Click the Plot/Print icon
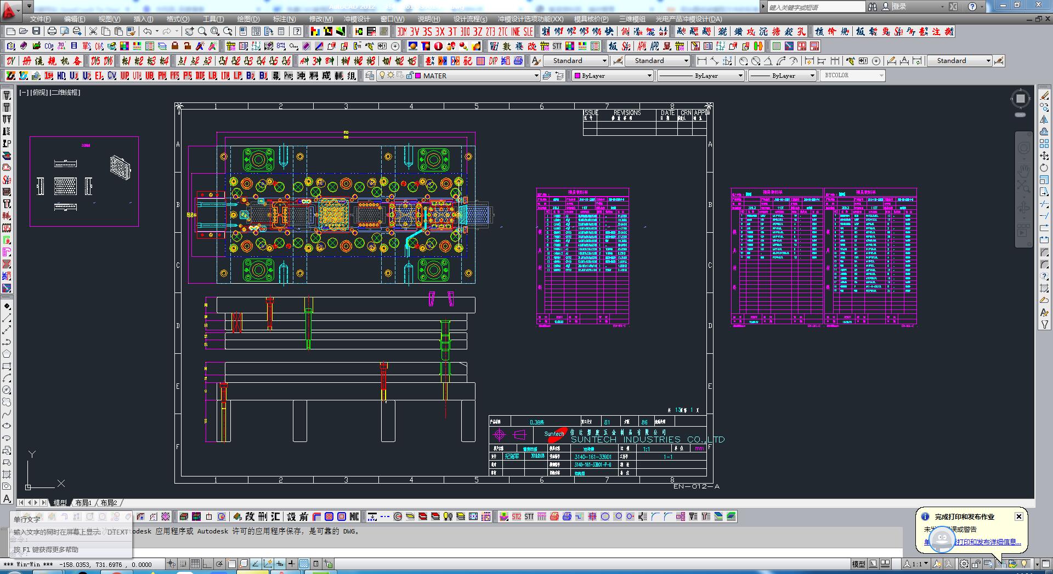Viewport: 1053px width, 574px height. coord(52,31)
